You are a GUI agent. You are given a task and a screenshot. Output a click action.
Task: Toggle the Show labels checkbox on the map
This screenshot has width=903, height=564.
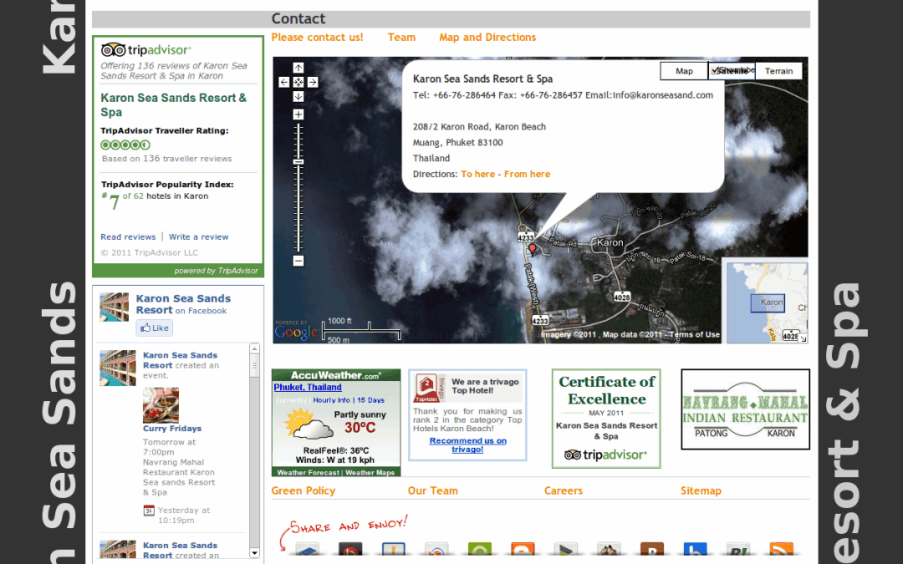coord(715,70)
